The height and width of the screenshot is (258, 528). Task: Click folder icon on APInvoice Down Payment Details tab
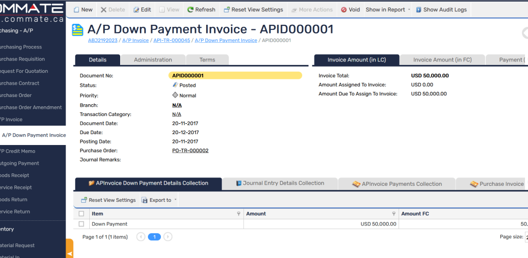click(x=91, y=183)
